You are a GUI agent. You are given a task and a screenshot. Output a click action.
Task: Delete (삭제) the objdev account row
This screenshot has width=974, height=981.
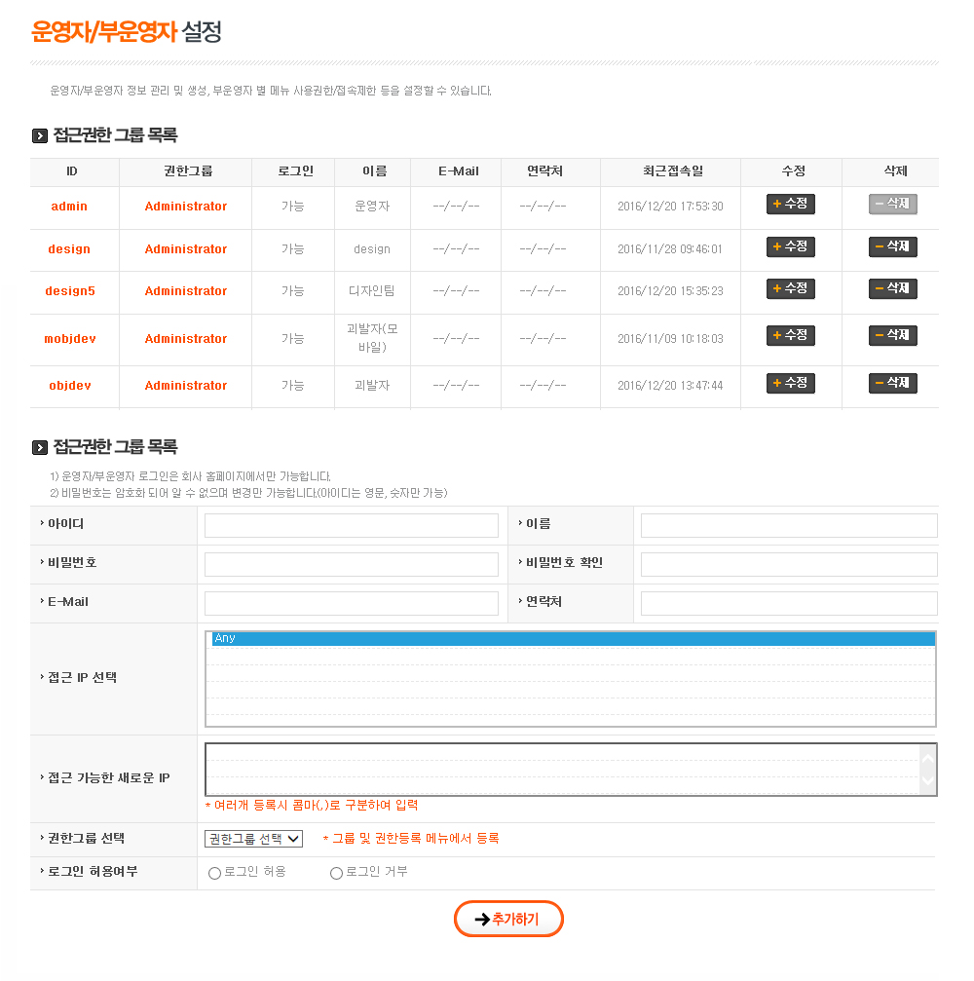tap(892, 384)
